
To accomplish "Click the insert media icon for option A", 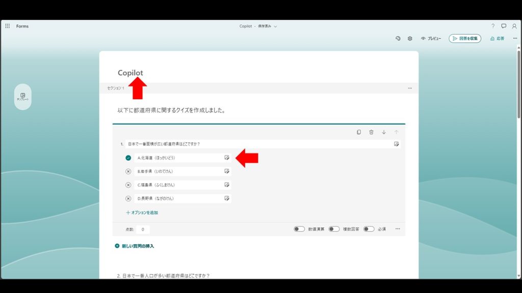I will (x=227, y=158).
